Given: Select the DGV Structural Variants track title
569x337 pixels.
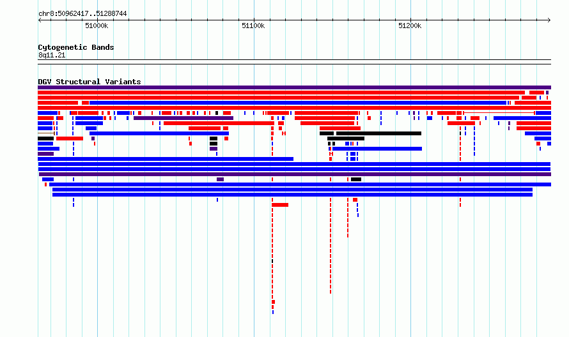Looking at the screenshot, I should pyautogui.click(x=90, y=82).
